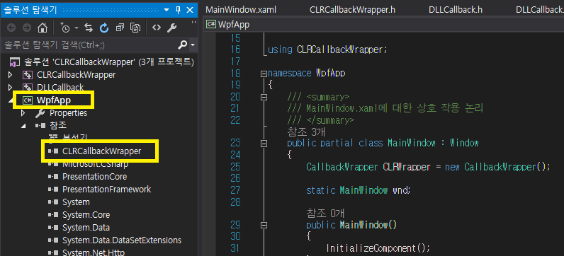This screenshot has height=256, width=564.
Task: Click the Back navigation arrow in Solution Explorer
Action: (x=11, y=28)
